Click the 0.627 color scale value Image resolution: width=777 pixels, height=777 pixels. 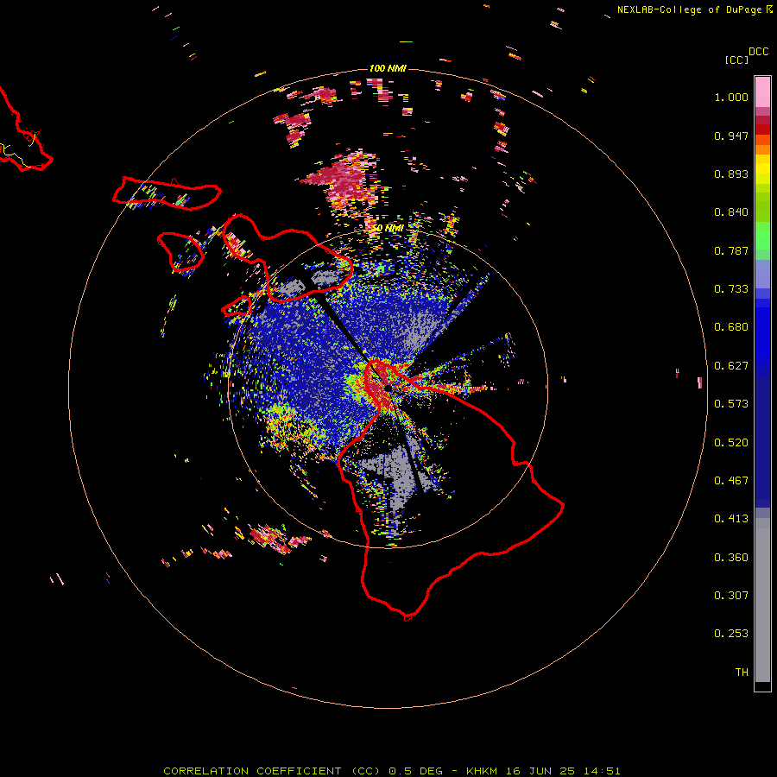(731, 366)
